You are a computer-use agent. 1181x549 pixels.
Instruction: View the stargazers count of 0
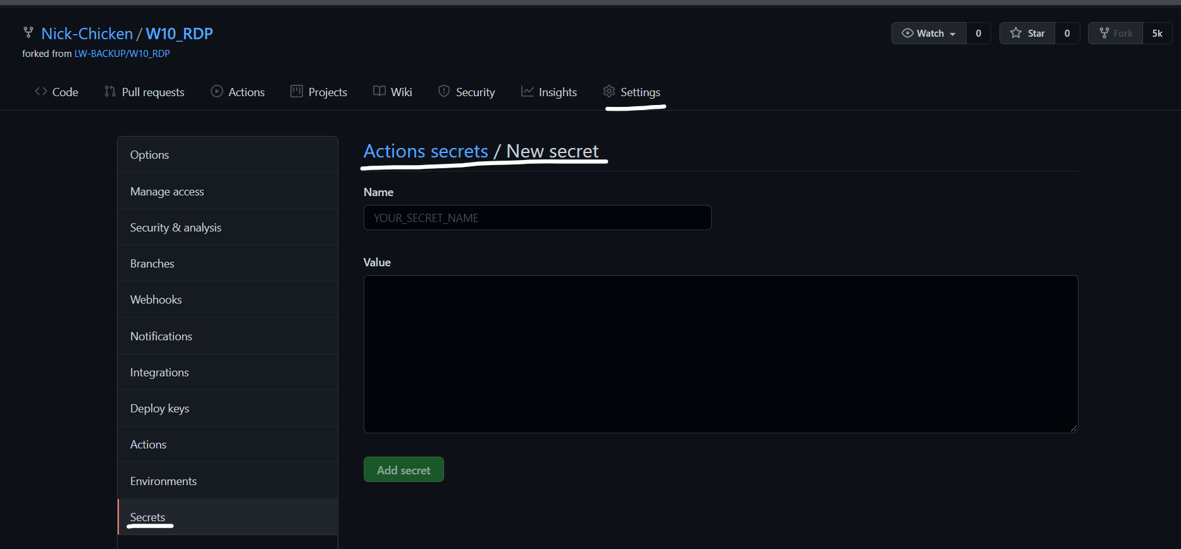[1067, 34]
